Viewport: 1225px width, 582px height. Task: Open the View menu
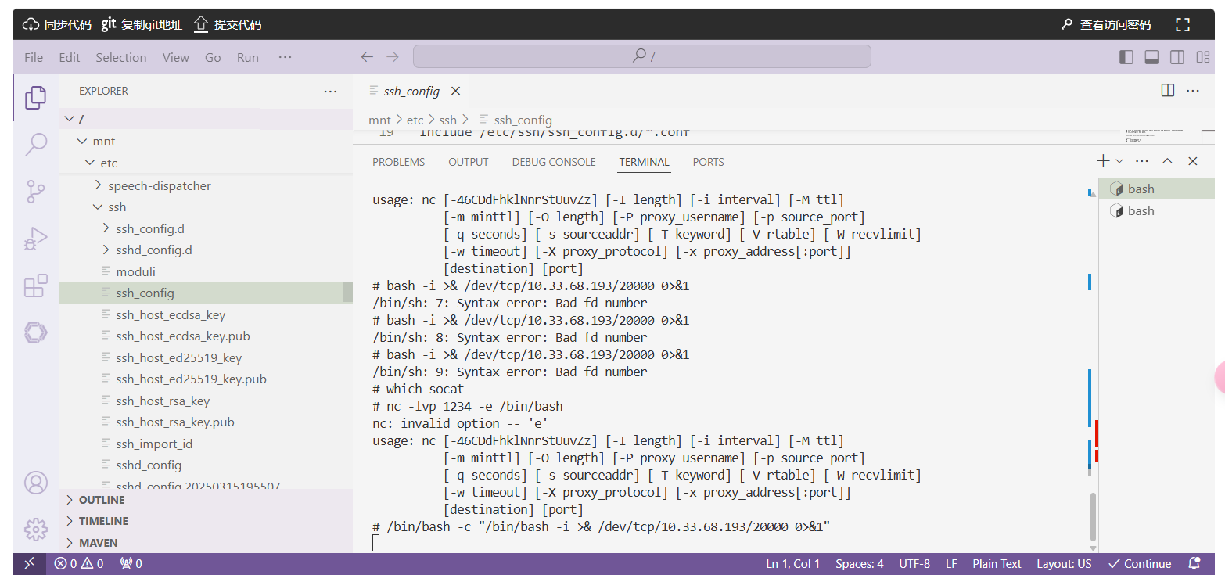coord(176,57)
